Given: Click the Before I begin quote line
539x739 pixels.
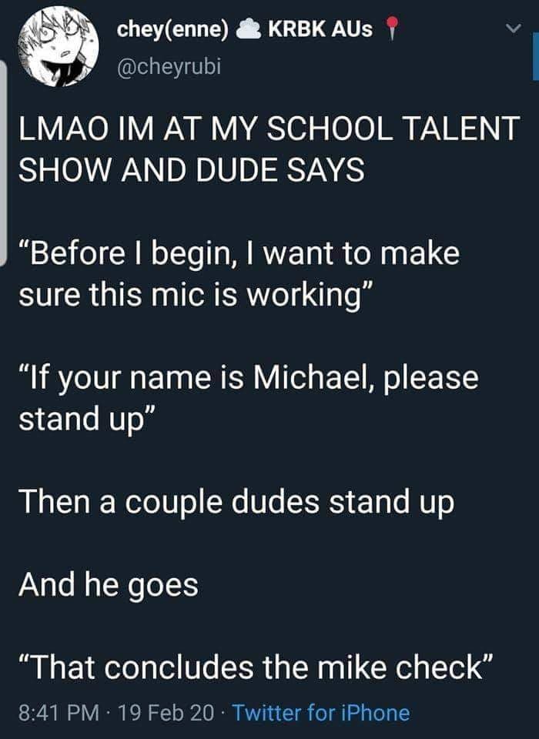Looking at the screenshot, I should click(239, 254).
